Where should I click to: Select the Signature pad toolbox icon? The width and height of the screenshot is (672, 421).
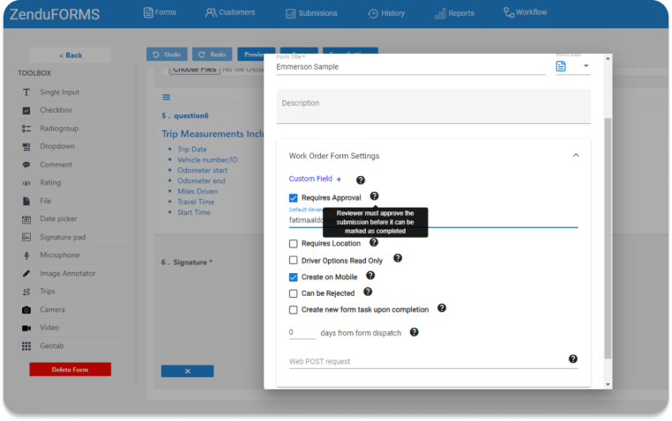coord(26,237)
